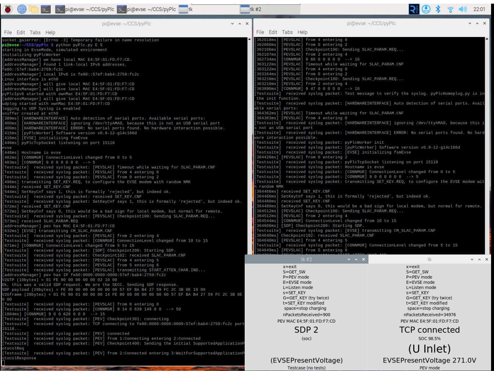Viewport: 494px width, 371px height.
Task: Click the down arrow in right terminal title bar
Action: coord(470,23)
